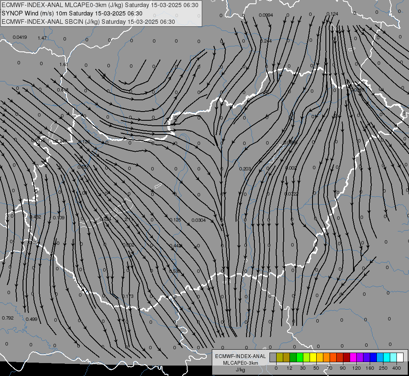
Task: Click the legend tick label 120
Action: 357,368
